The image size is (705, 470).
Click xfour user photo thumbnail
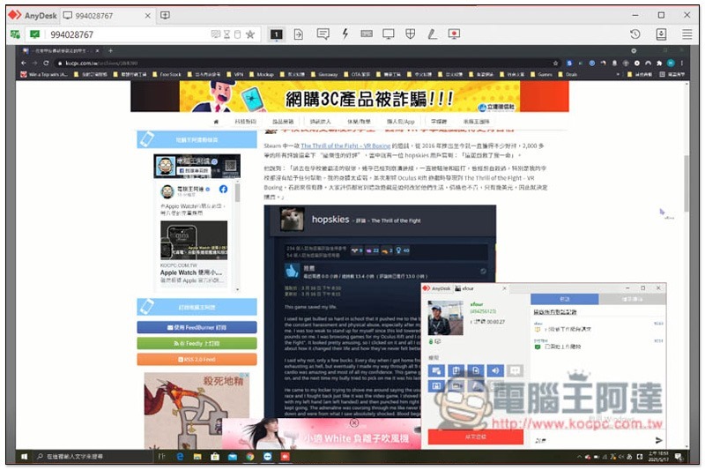[x=445, y=318]
